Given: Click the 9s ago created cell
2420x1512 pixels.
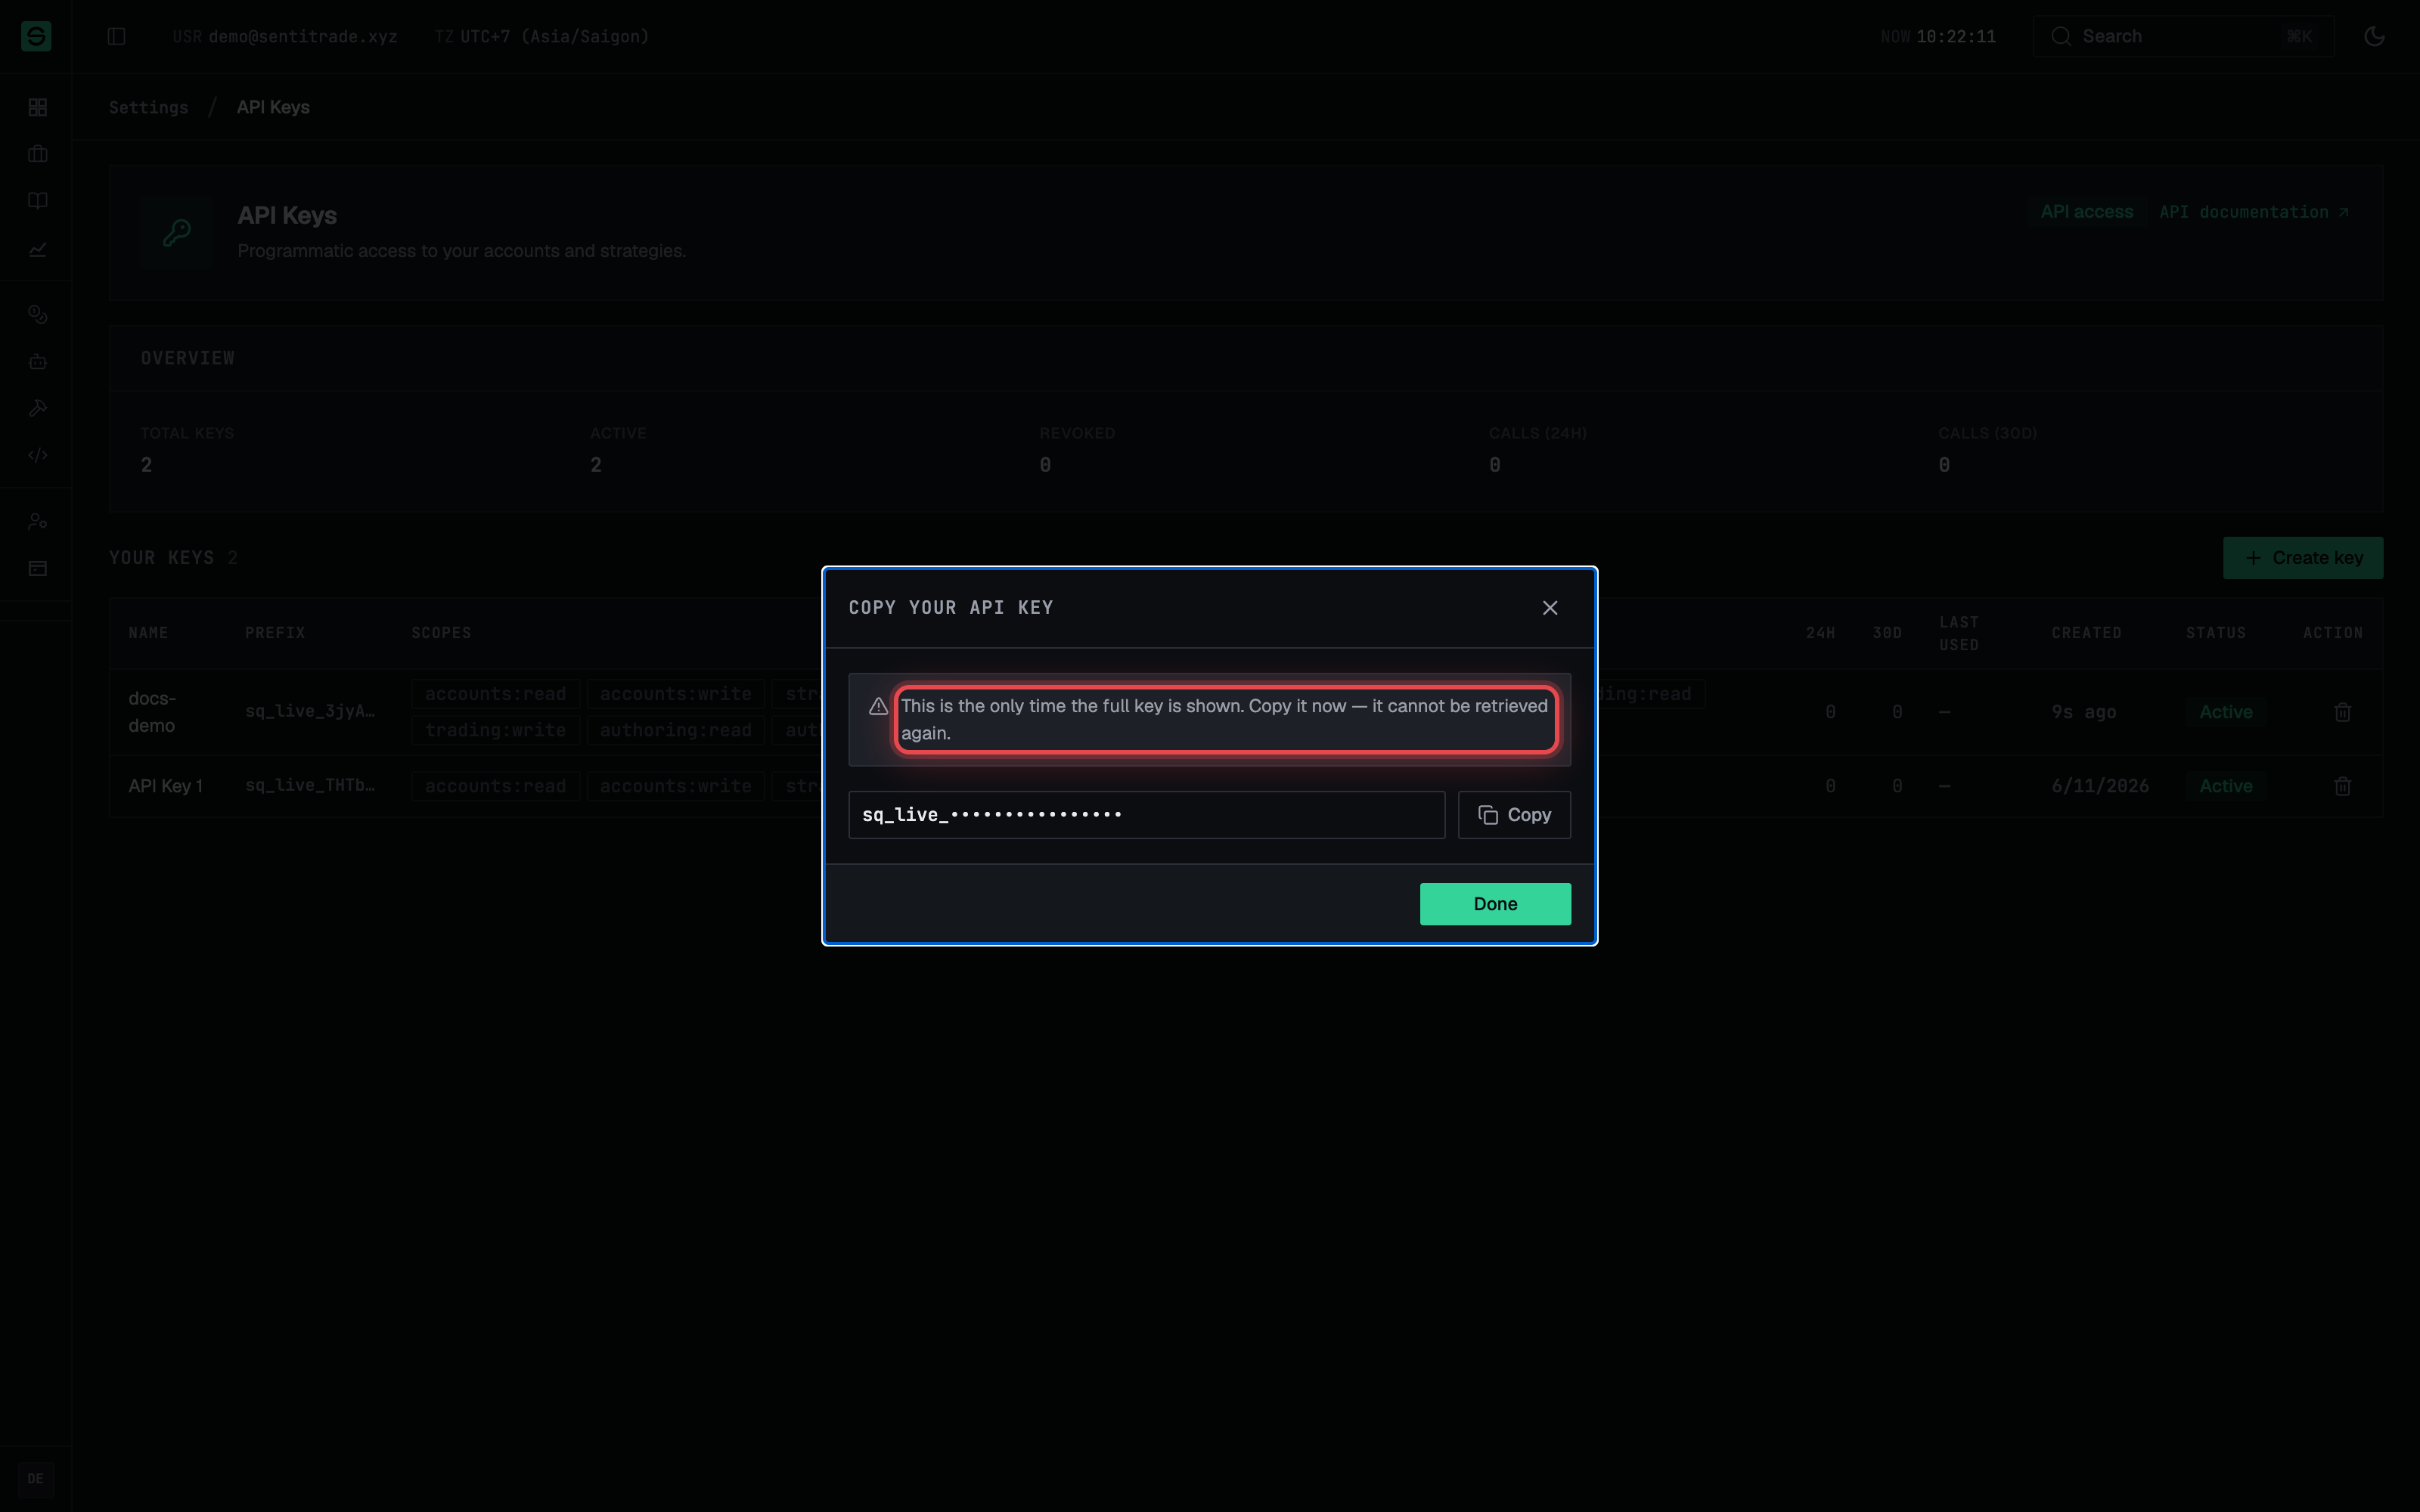Looking at the screenshot, I should (x=2083, y=712).
